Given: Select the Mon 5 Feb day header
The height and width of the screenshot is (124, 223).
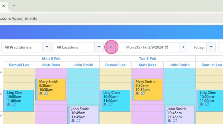Looking at the screenshot, I should [51, 59].
